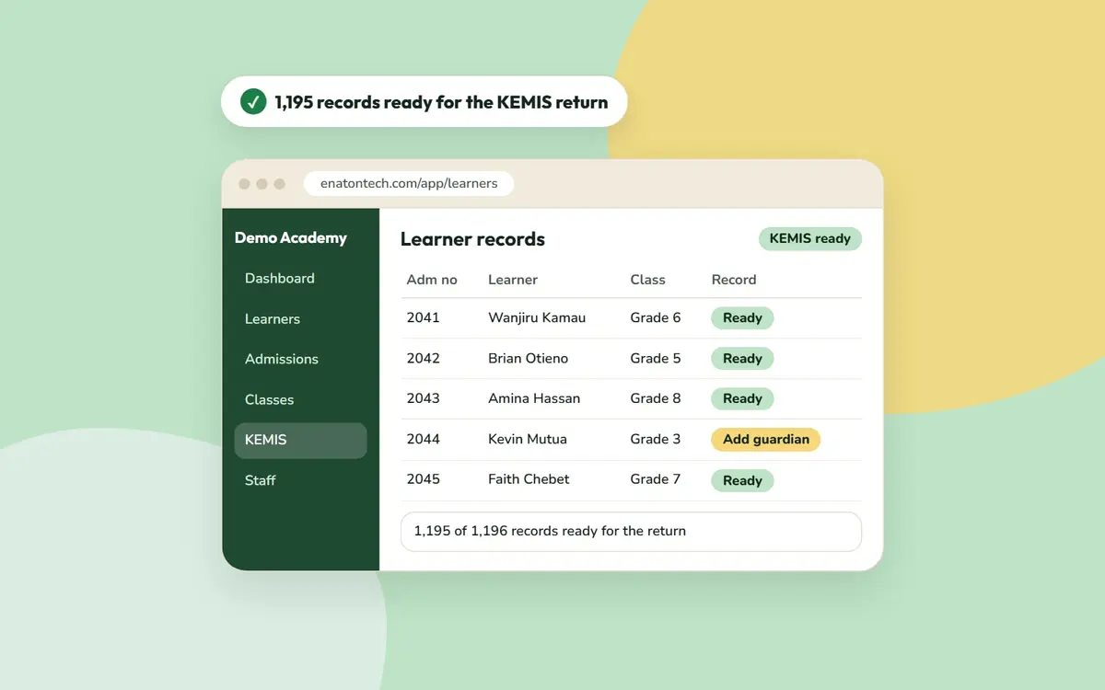This screenshot has height=690, width=1105.
Task: Click admission number 2041
Action: click(424, 317)
